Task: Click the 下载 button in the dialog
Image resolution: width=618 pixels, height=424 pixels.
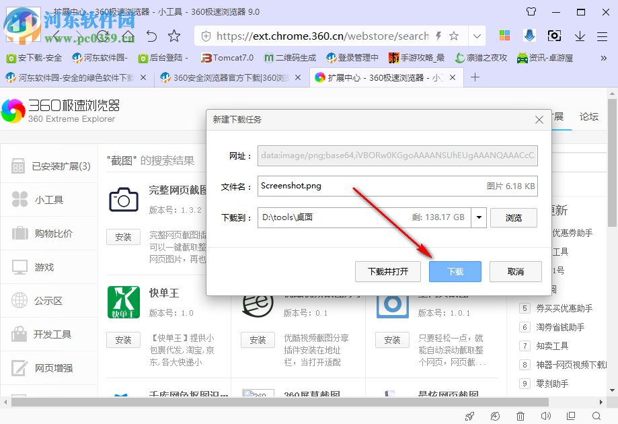Action: (455, 271)
